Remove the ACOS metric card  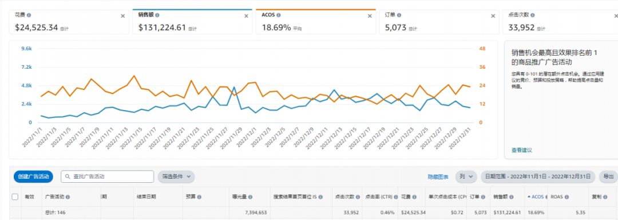pyautogui.click(x=370, y=16)
